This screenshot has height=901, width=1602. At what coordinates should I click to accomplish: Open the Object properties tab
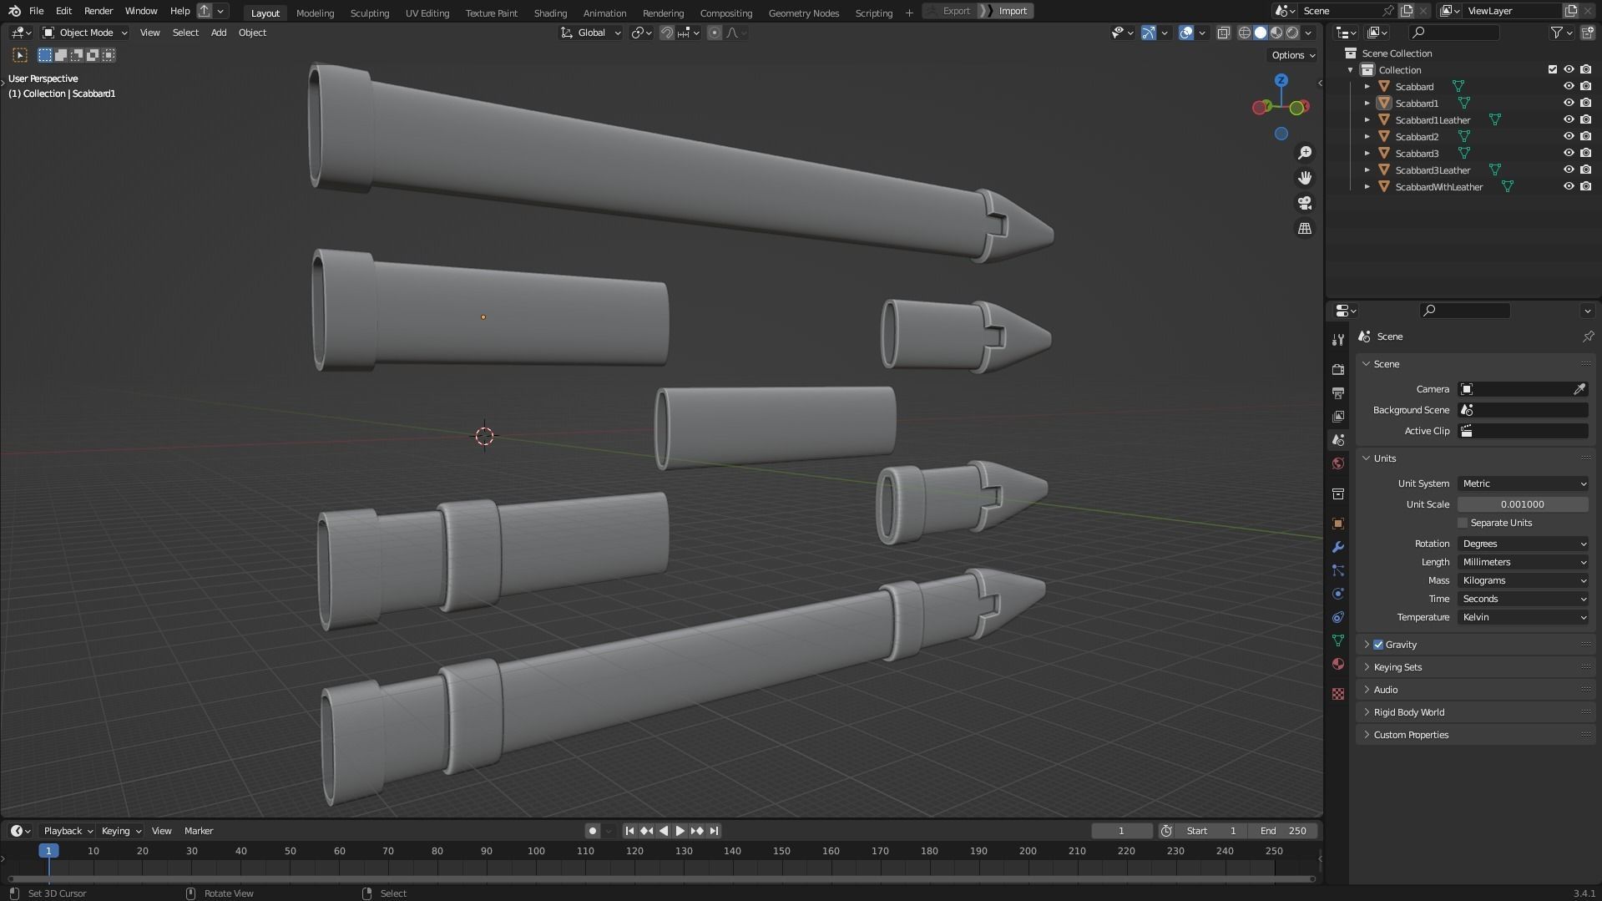(1338, 524)
